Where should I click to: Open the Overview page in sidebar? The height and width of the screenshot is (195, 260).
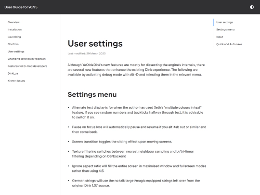(13, 22)
